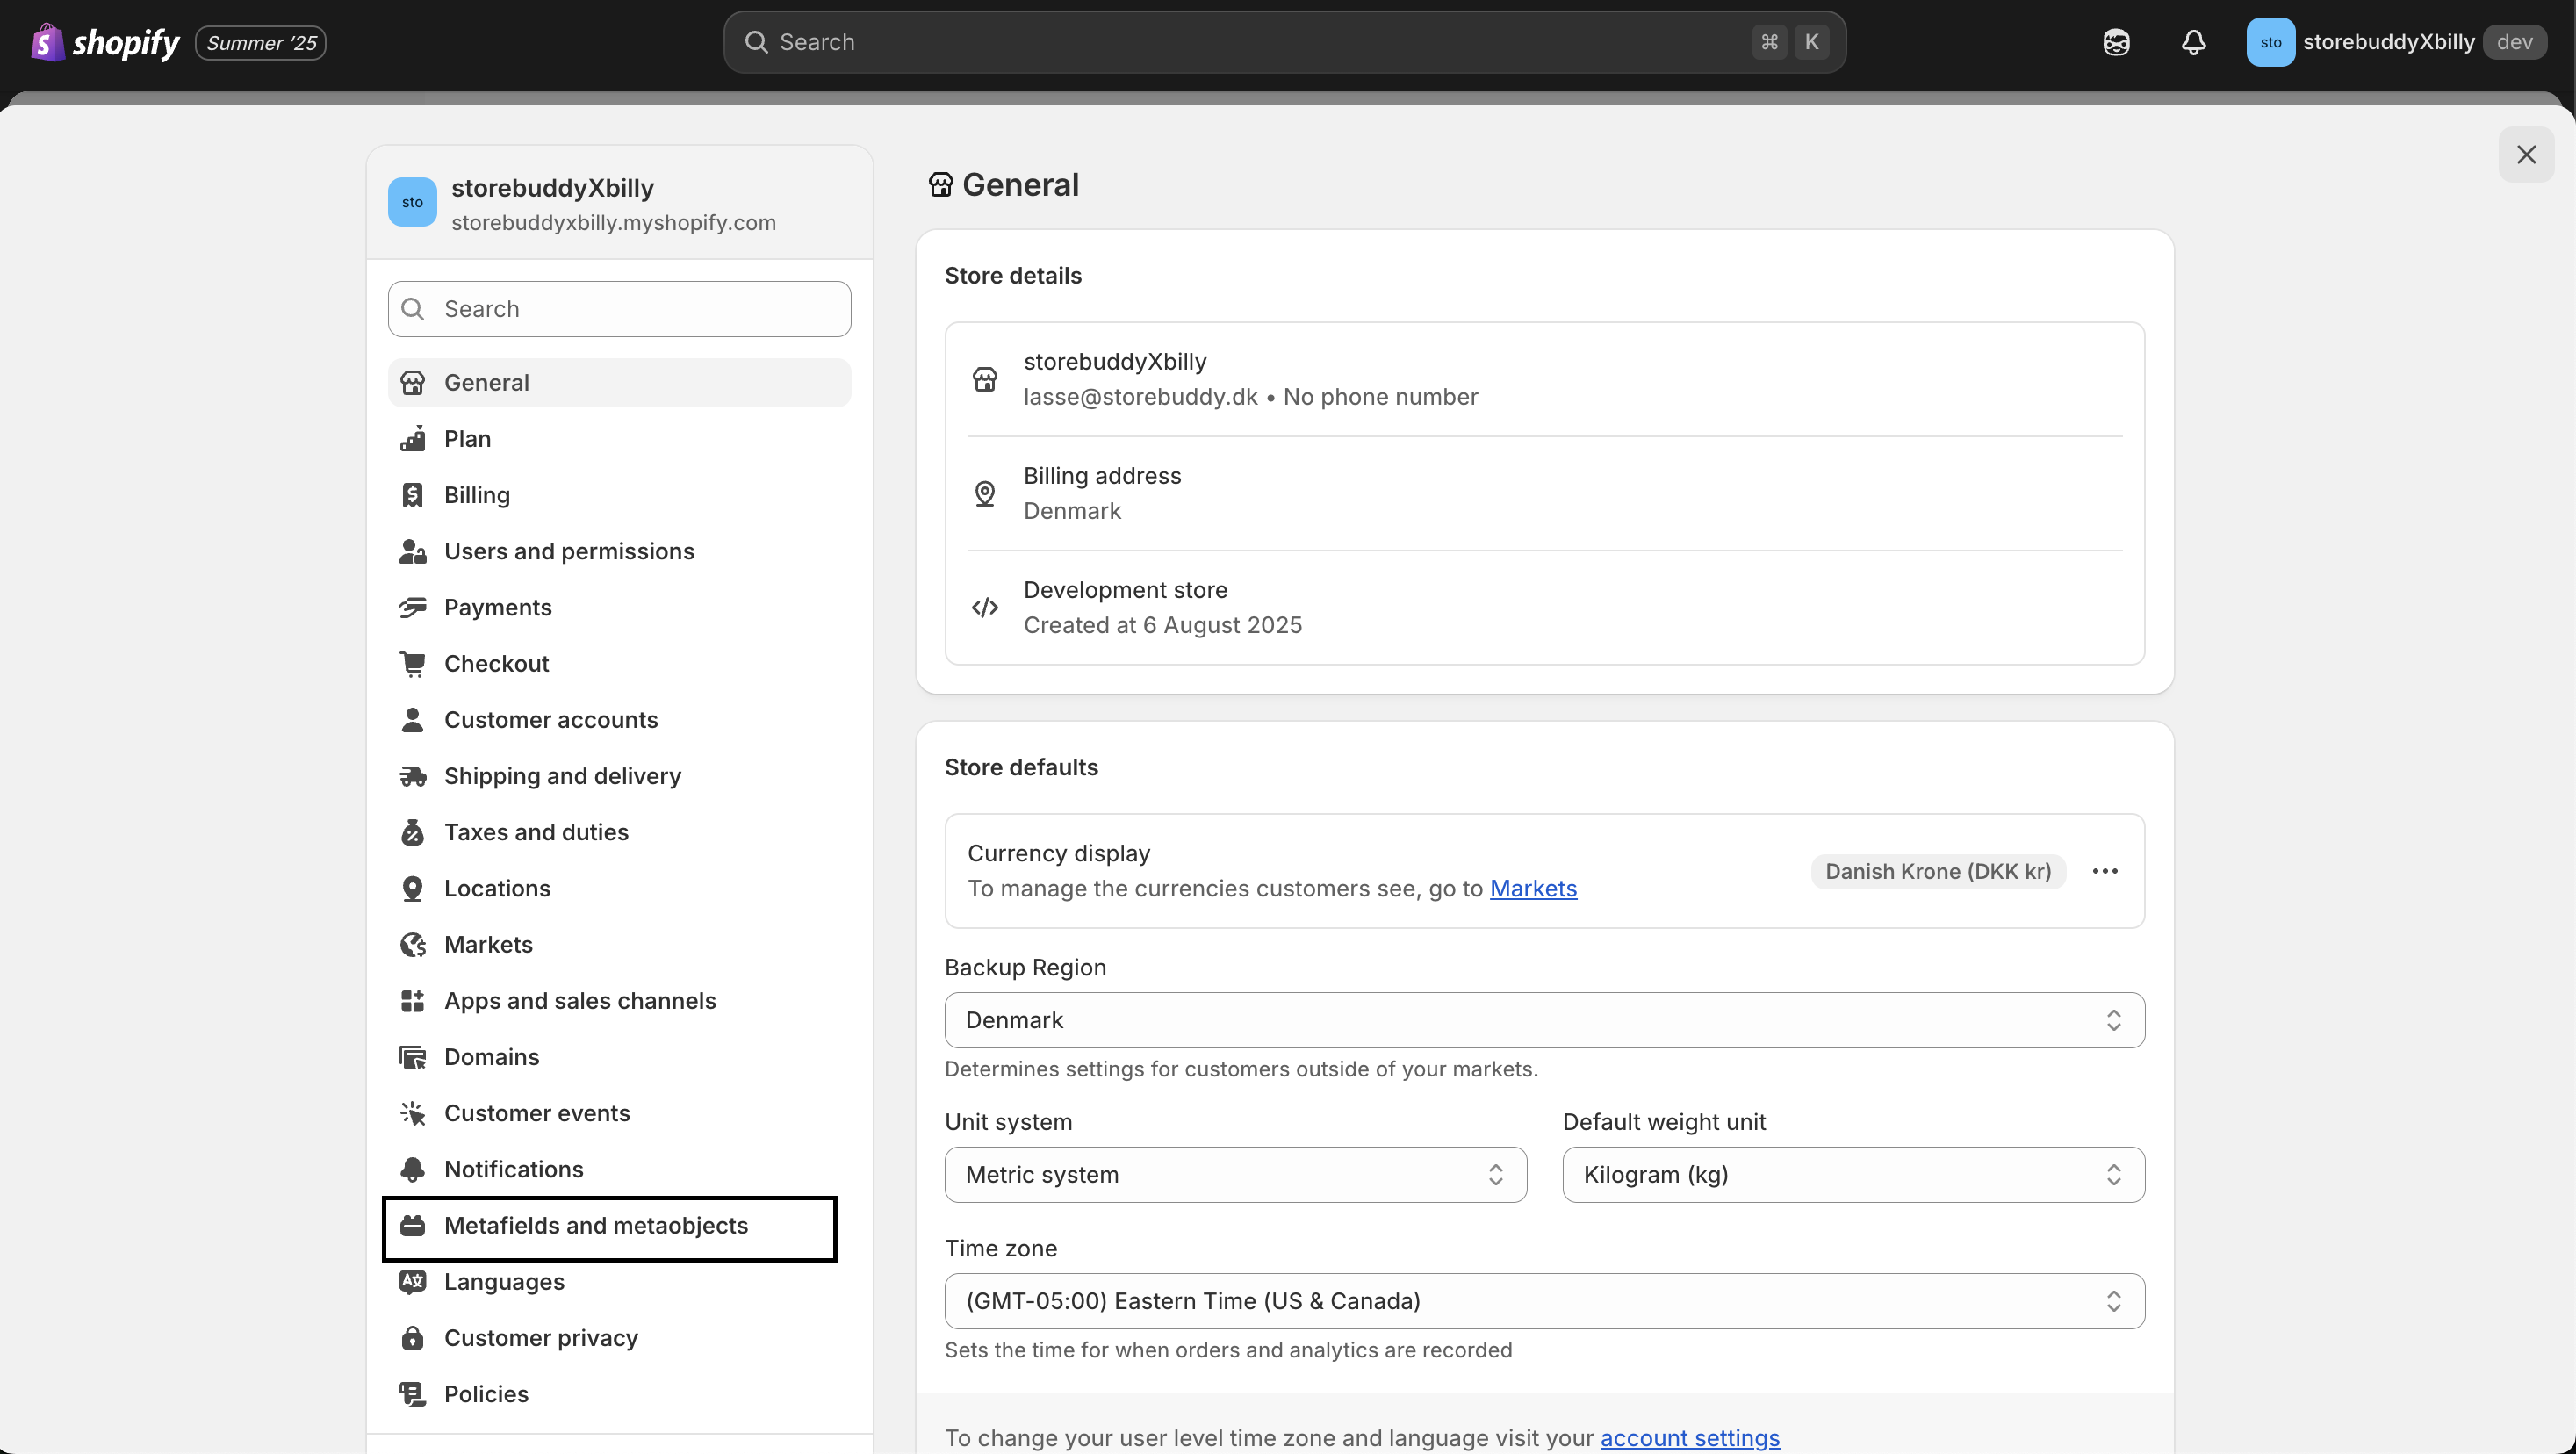Click the Billing address location icon
Screen dimensions: 2576x1454
984,493
